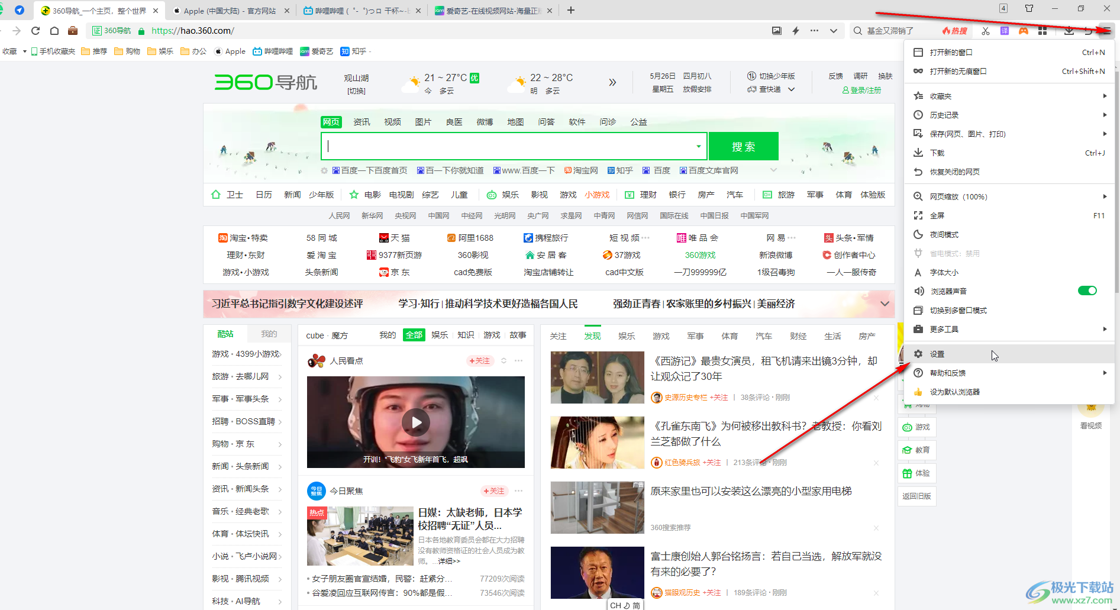This screenshot has width=1120, height=610.
Task: Choose 恢复关闭的网页 from the menu
Action: [x=1009, y=172]
